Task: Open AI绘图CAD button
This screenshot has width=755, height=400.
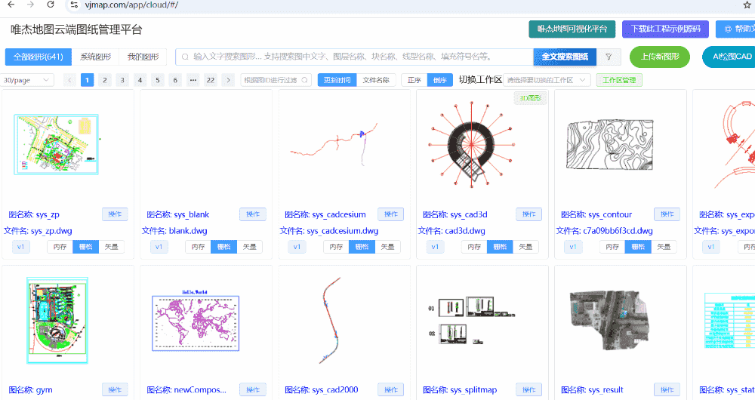Action: [729, 57]
